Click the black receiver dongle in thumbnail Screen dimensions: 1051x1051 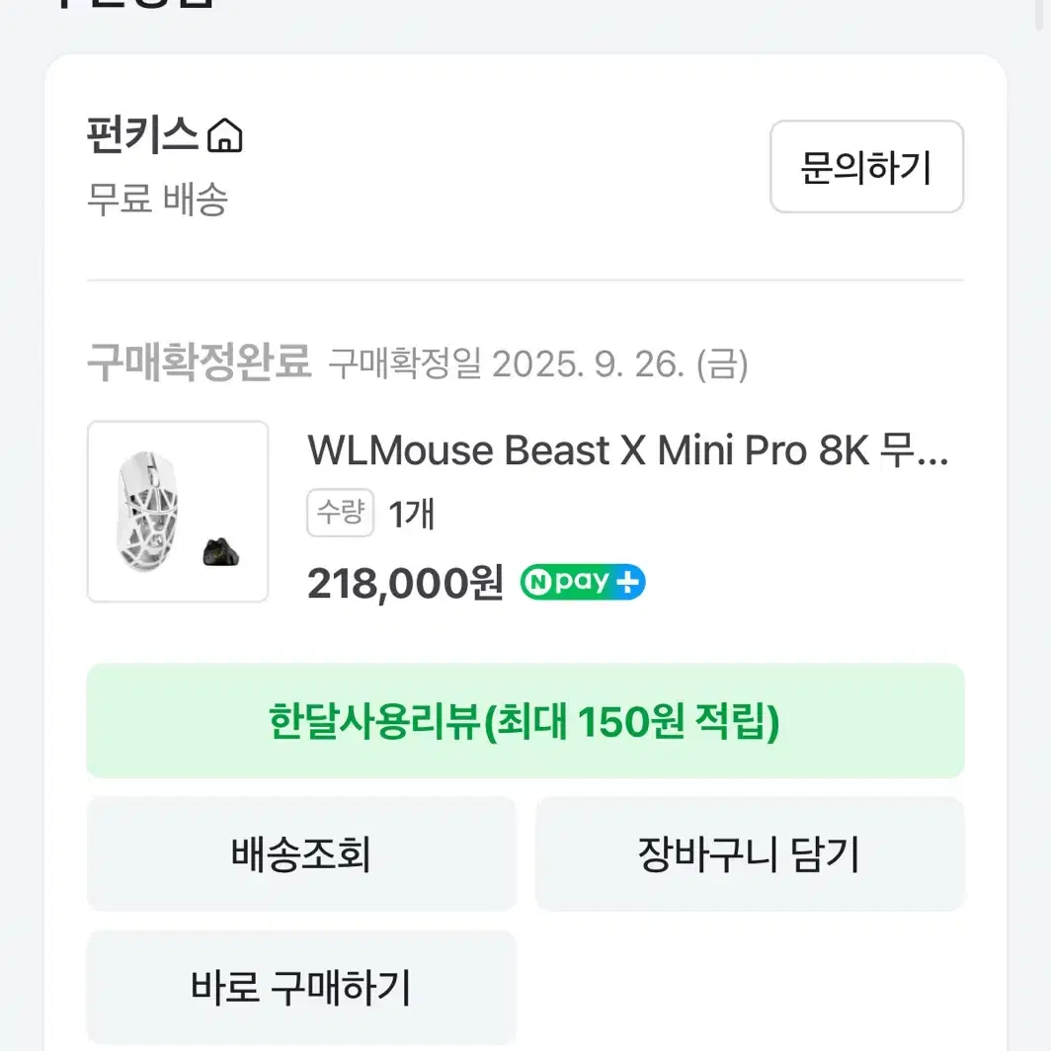(222, 551)
